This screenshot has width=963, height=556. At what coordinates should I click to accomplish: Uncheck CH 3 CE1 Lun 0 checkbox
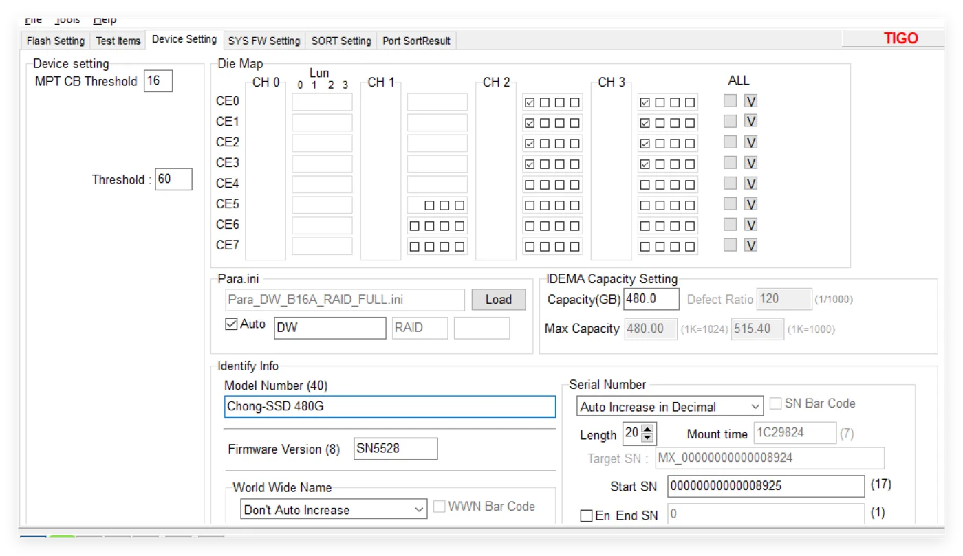click(645, 123)
